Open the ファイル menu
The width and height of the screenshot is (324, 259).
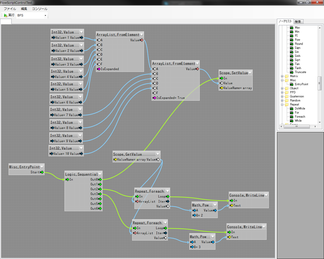pyautogui.click(x=10, y=9)
